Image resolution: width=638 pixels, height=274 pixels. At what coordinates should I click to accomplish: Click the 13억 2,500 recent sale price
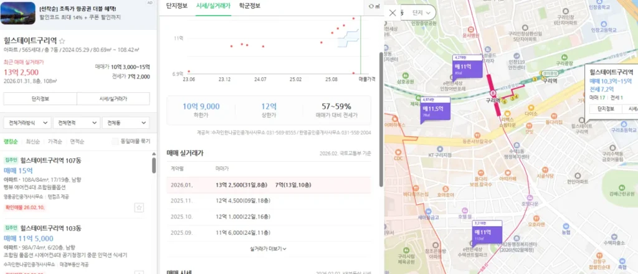21,72
